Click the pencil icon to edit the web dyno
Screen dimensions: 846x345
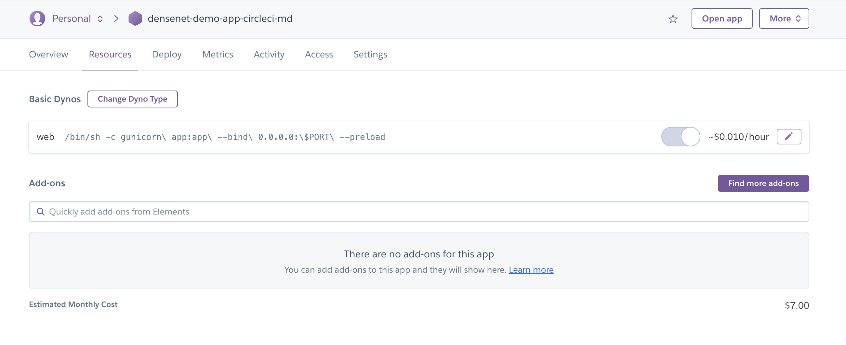(789, 136)
